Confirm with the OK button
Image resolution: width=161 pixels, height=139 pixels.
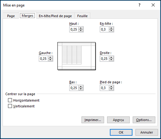121,132
